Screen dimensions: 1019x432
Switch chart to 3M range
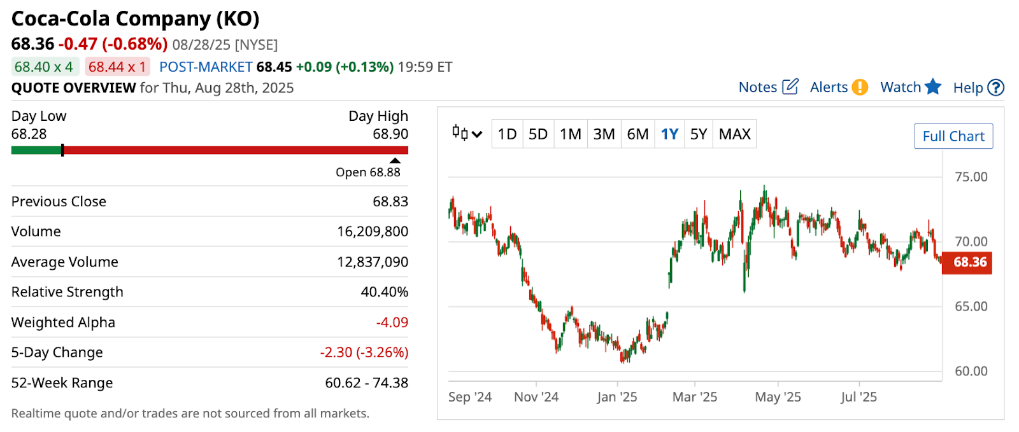[x=604, y=134]
